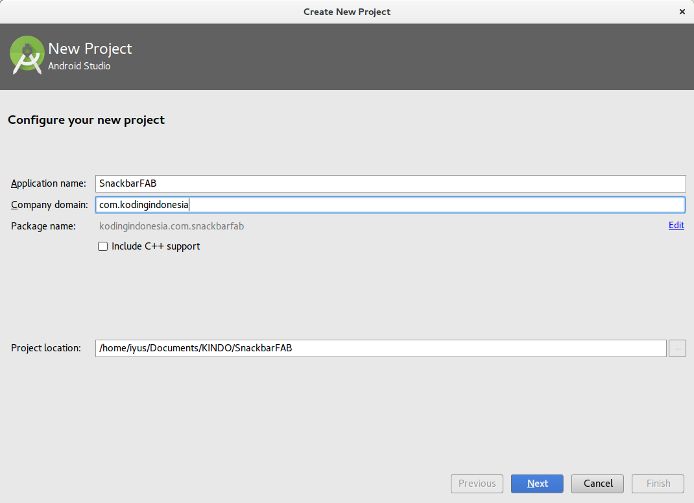Cancel the new project wizard
The image size is (694, 503).
597,484
